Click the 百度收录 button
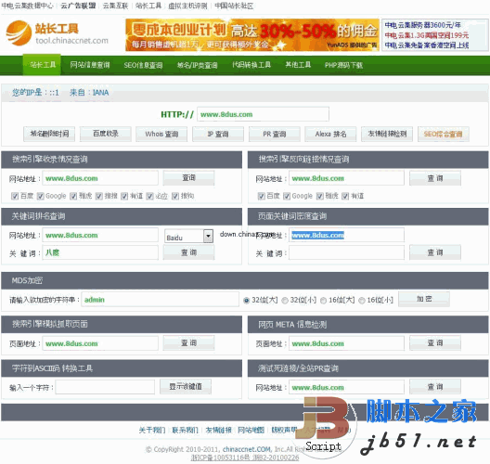 106,134
